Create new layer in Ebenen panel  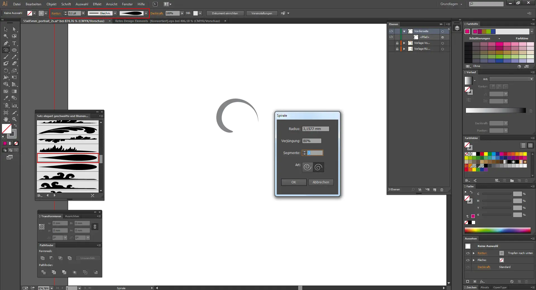[435, 190]
